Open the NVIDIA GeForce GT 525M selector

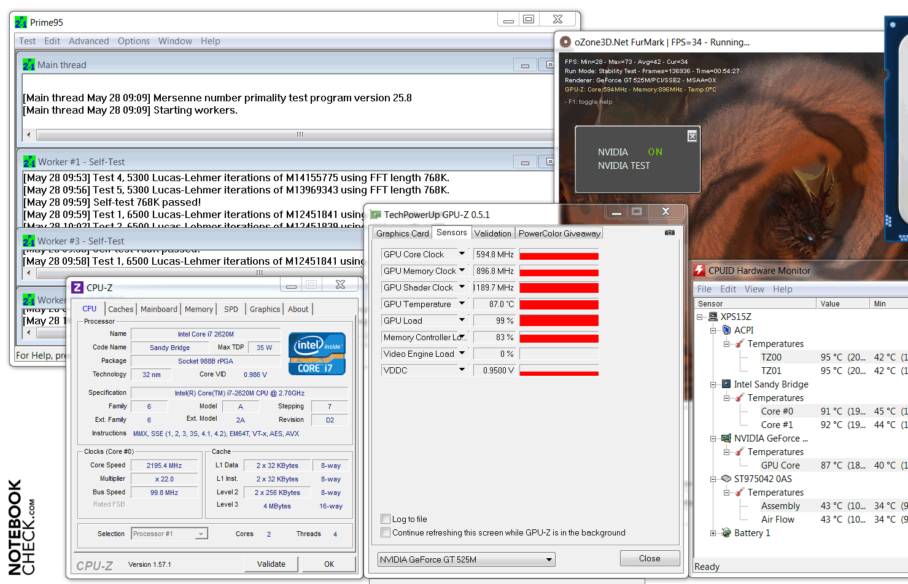pyautogui.click(x=467, y=559)
